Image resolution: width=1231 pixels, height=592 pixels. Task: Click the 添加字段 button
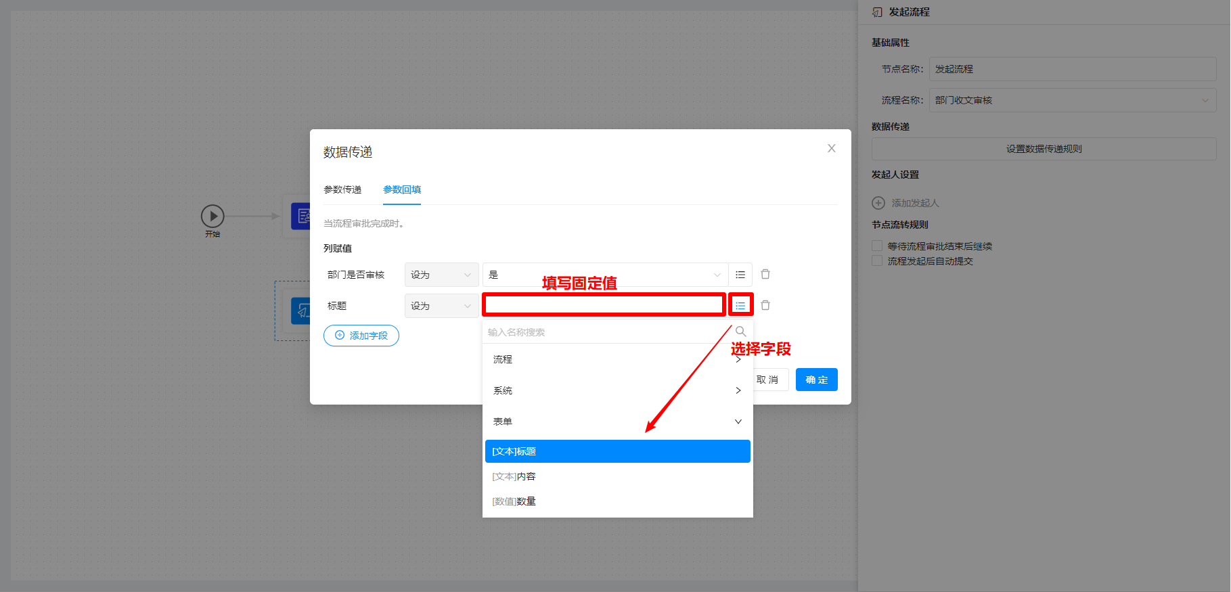coord(361,336)
